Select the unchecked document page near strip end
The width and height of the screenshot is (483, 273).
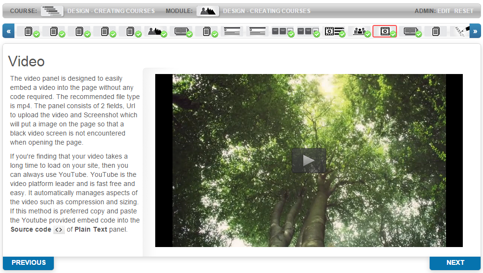(x=435, y=31)
